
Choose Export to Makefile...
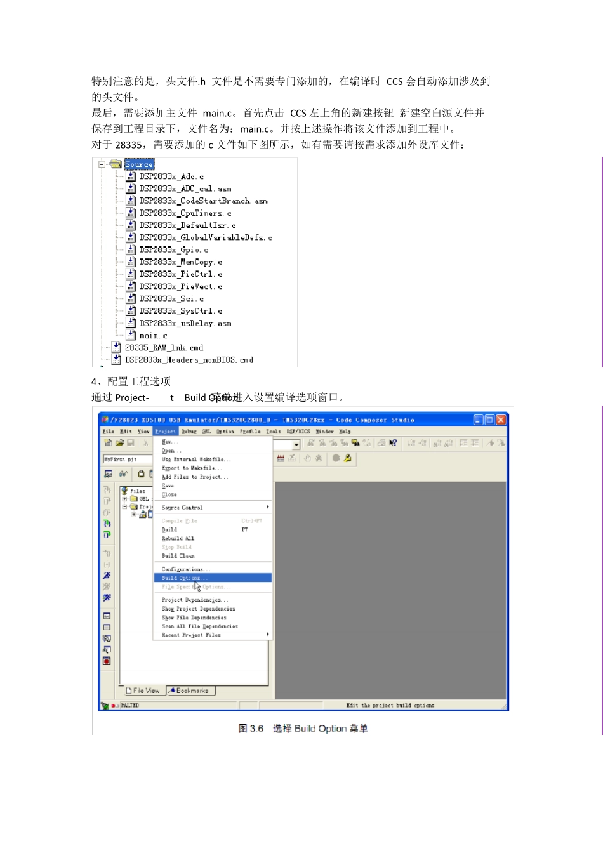click(213, 468)
